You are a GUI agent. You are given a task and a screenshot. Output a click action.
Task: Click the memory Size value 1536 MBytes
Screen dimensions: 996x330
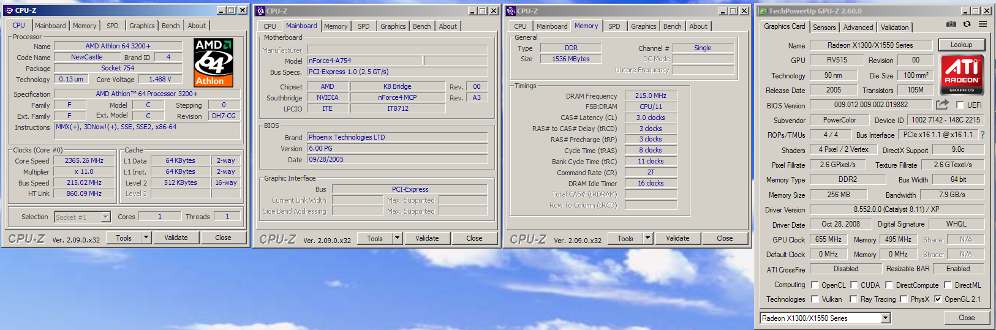(571, 59)
